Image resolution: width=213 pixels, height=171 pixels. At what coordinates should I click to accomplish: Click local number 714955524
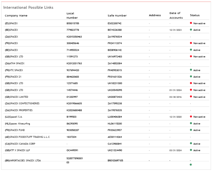(x=73, y=50)
